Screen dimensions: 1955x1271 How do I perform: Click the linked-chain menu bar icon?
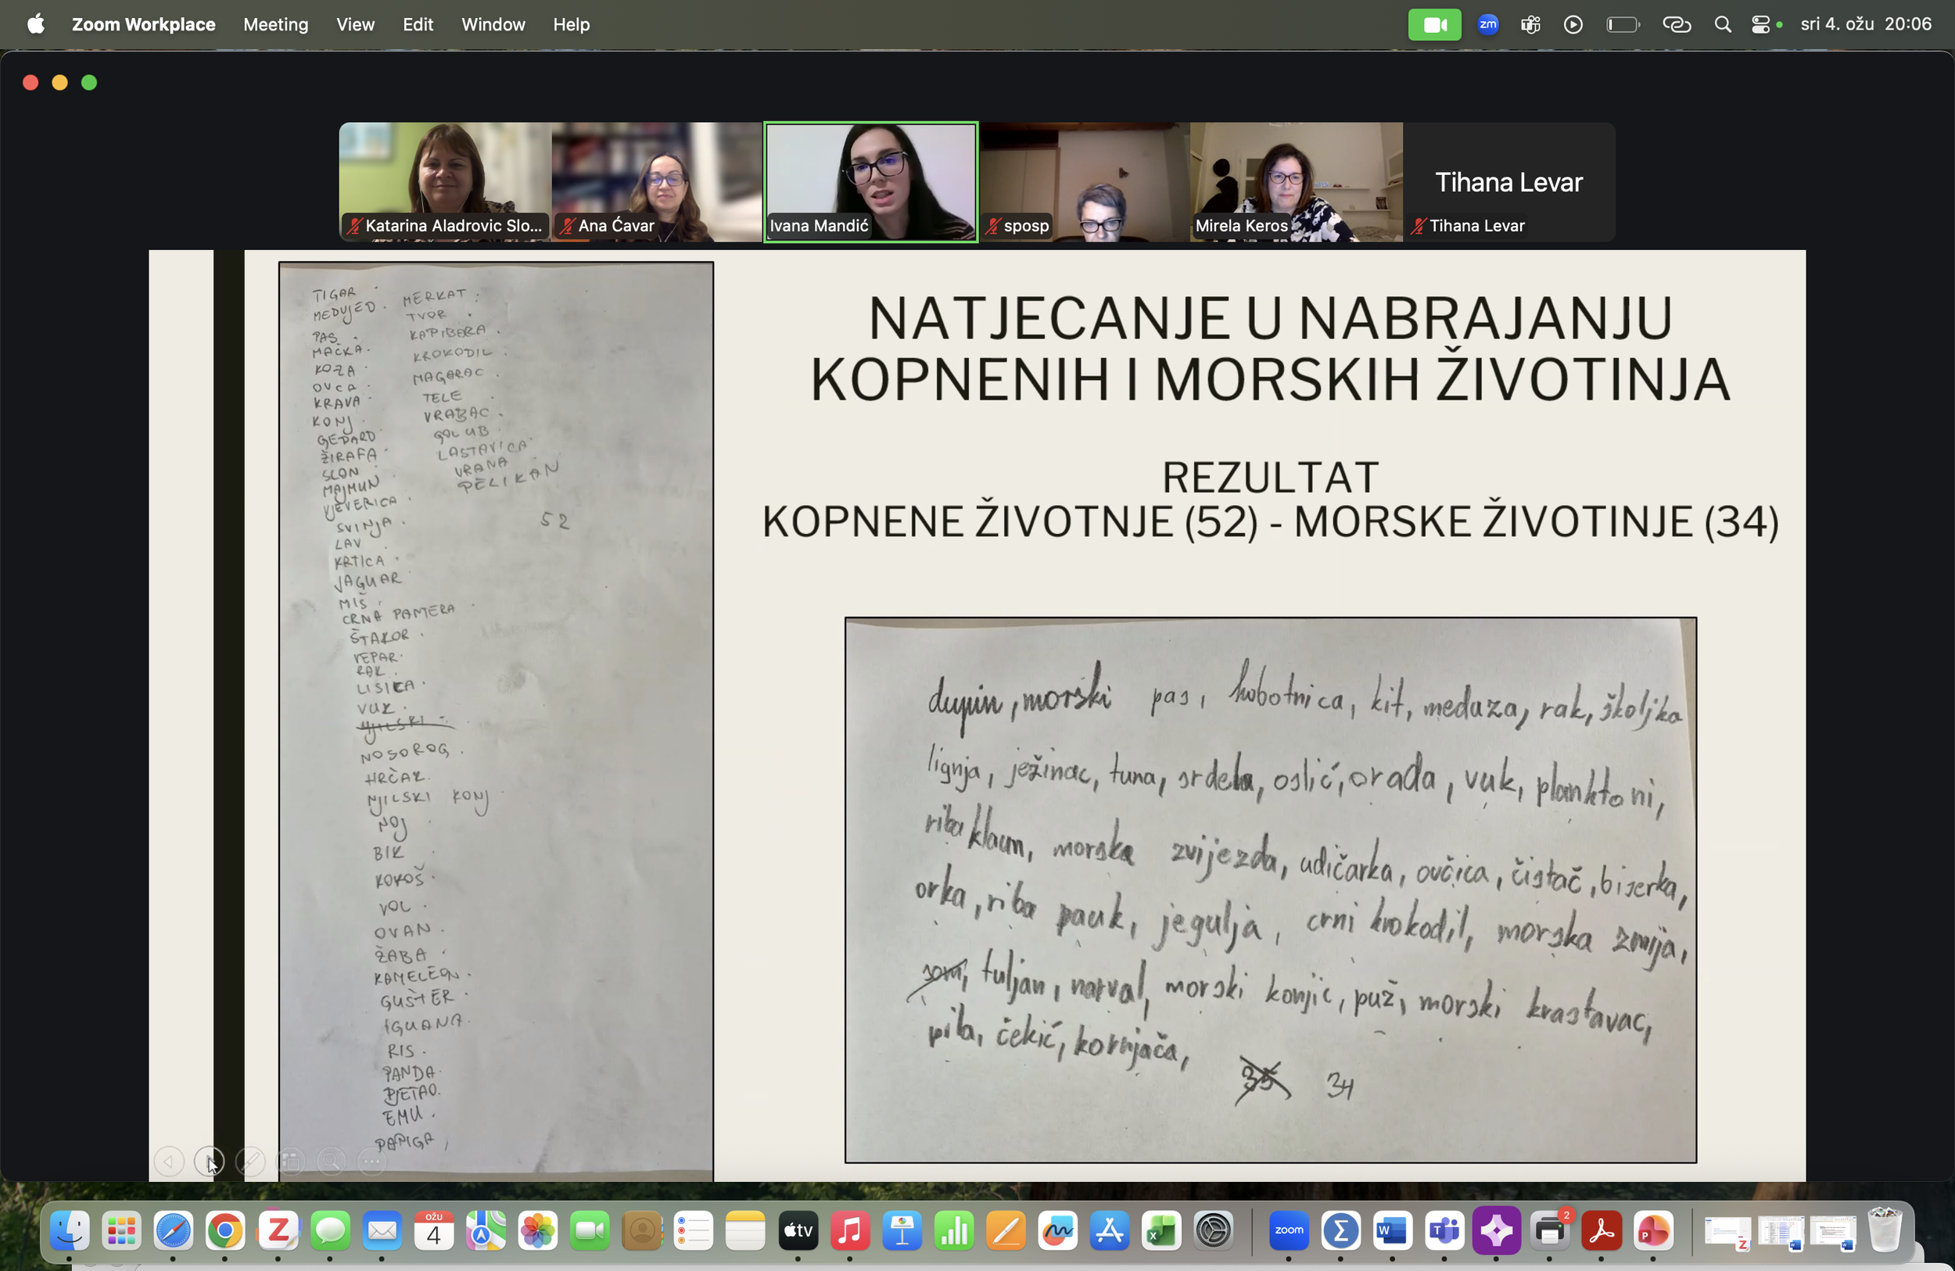[1677, 25]
